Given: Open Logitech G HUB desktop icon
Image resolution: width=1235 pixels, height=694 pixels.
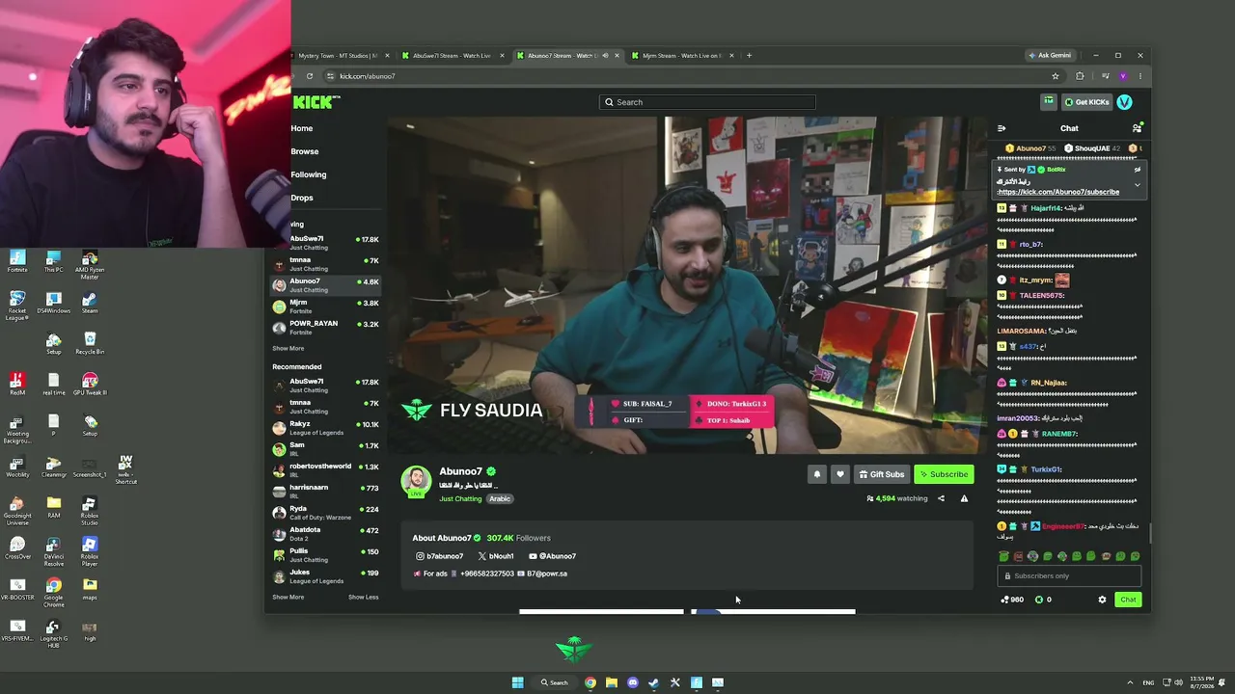Looking at the screenshot, I should coord(53,634).
